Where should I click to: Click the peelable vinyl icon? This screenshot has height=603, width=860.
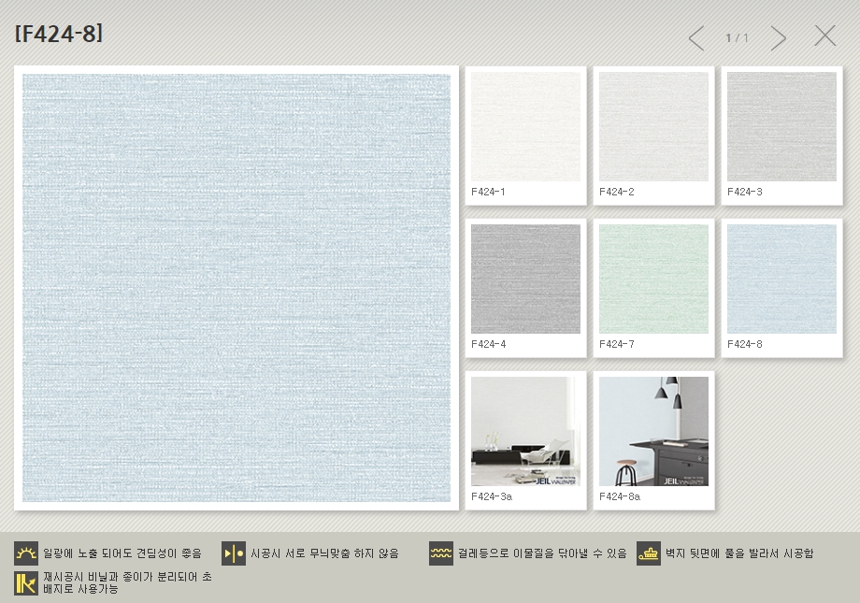point(25,583)
